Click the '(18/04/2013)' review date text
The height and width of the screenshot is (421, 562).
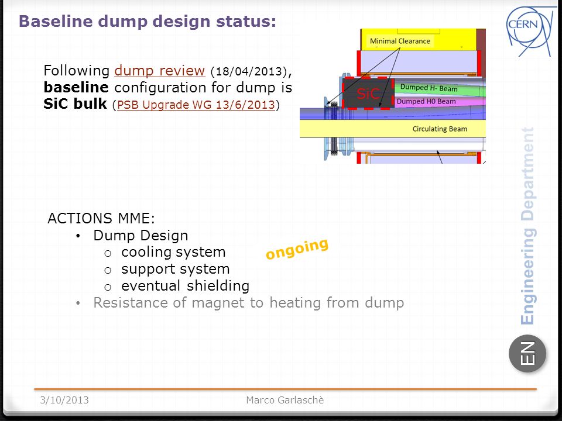(x=249, y=71)
